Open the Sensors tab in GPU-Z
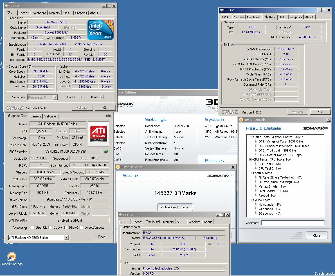This screenshot has width=335, height=276. [x=36, y=116]
